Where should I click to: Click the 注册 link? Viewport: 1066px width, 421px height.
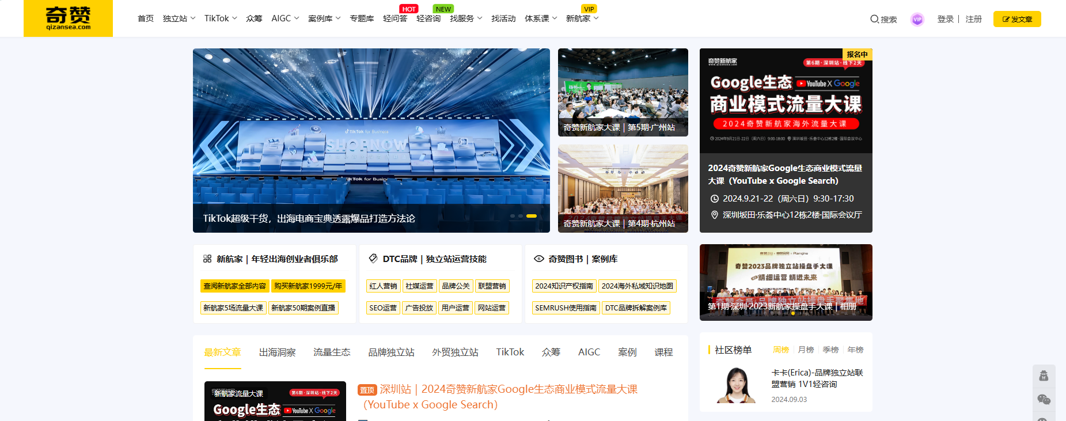(973, 19)
